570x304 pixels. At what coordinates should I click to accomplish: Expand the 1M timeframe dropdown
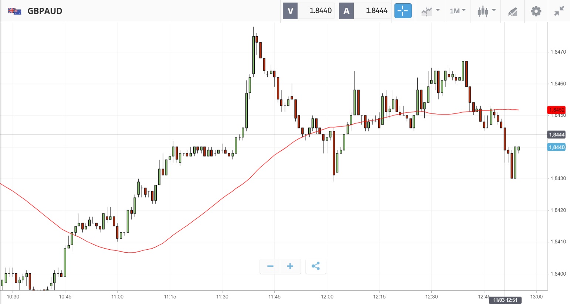[458, 11]
